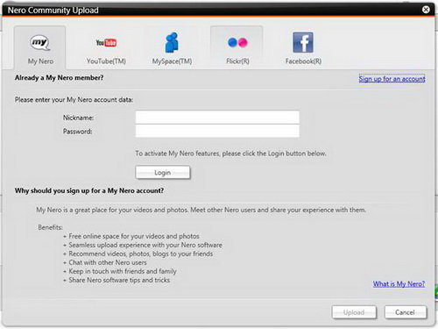
Task: Close the Nero Community Upload window
Action: tap(426, 10)
